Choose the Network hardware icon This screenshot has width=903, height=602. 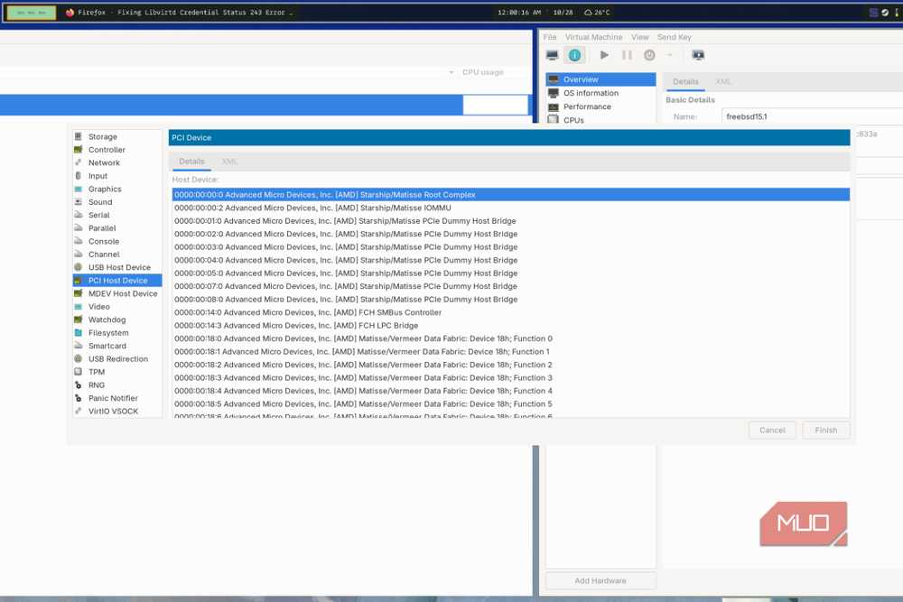pos(79,162)
